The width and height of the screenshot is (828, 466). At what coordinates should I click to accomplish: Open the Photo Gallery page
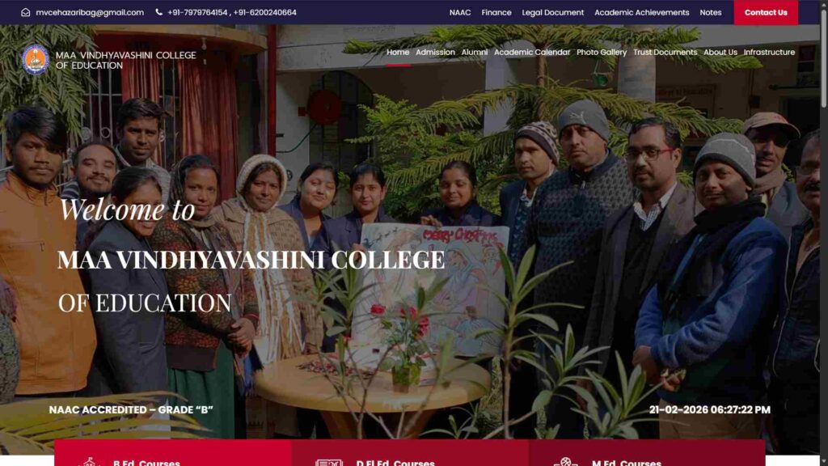(602, 53)
